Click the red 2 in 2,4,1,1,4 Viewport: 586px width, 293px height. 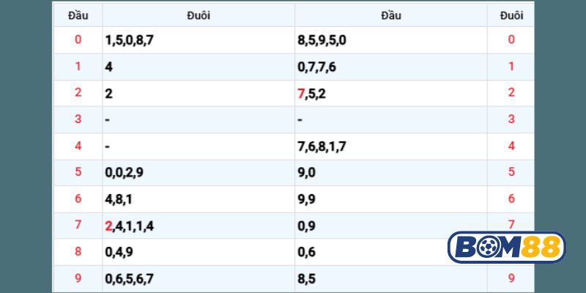[x=109, y=226]
